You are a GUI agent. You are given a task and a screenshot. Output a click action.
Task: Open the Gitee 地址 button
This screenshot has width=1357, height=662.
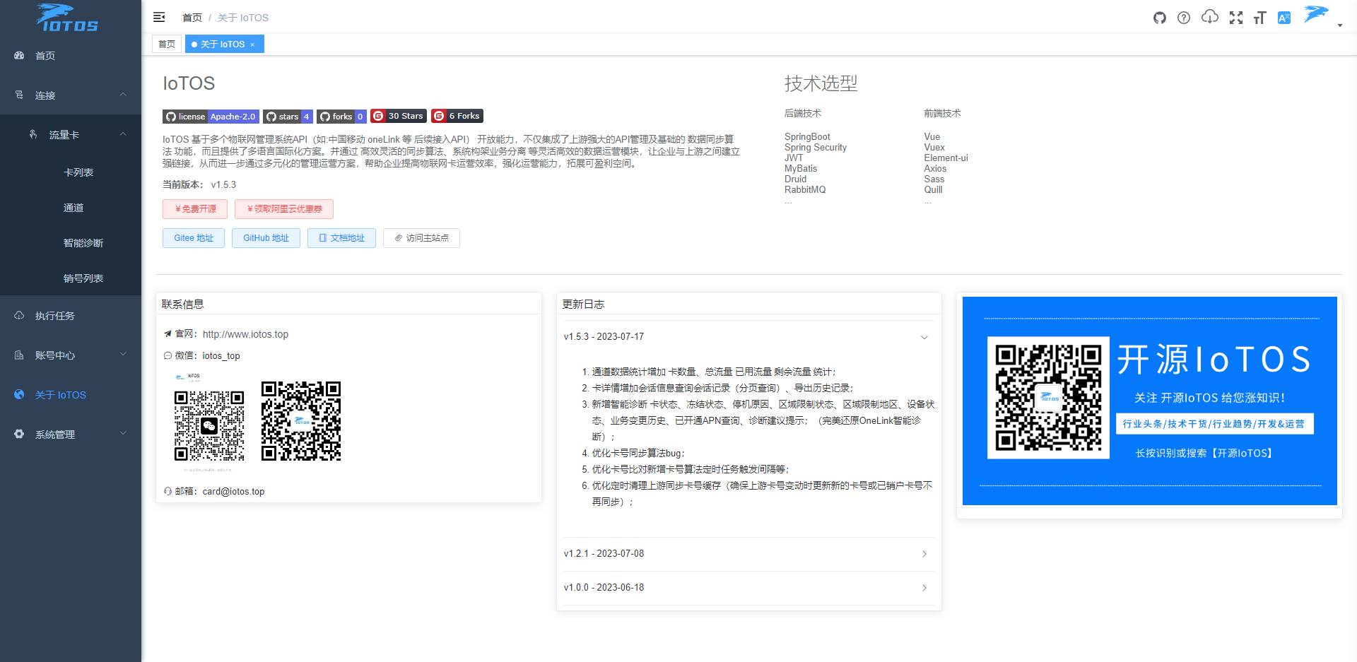pyautogui.click(x=194, y=238)
